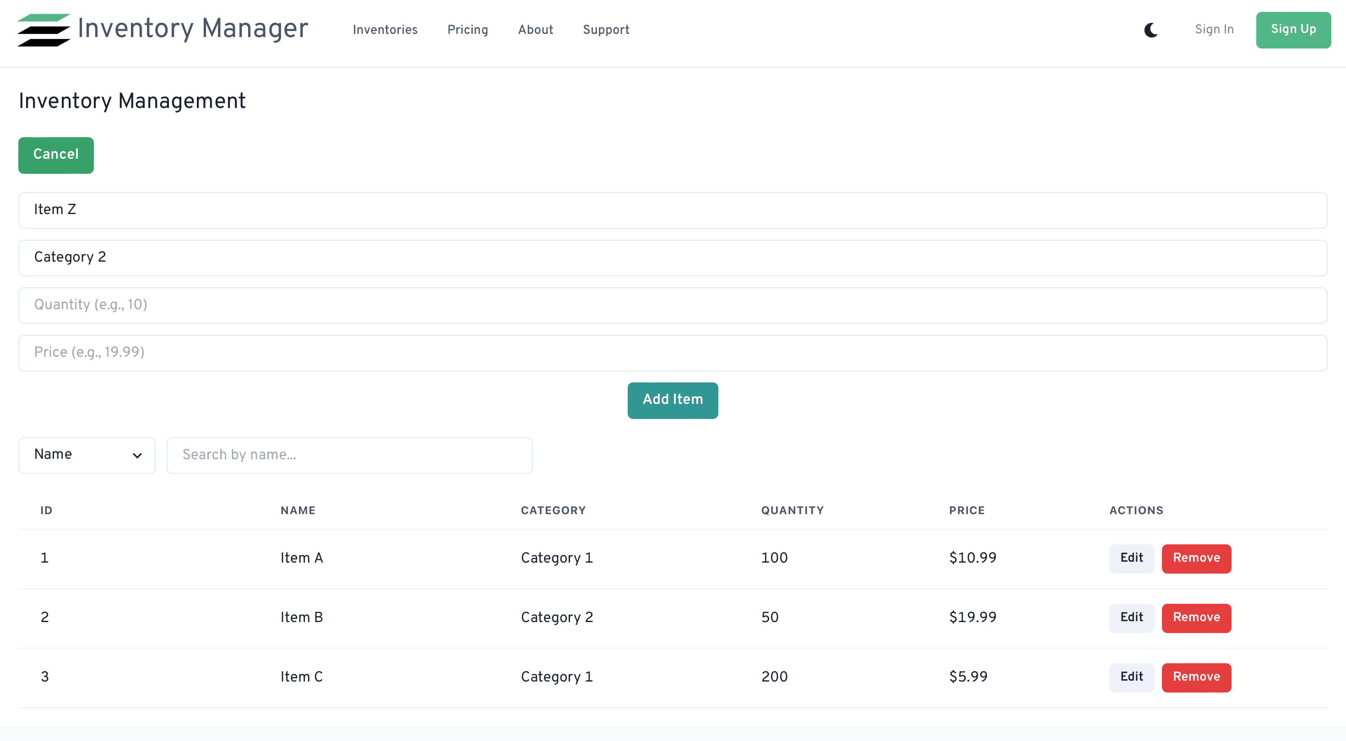Edit Item A row

pos(1131,558)
